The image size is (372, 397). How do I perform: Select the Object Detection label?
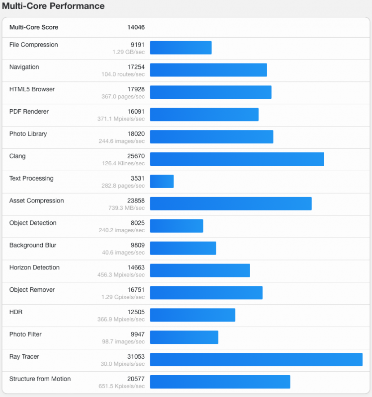33,223
